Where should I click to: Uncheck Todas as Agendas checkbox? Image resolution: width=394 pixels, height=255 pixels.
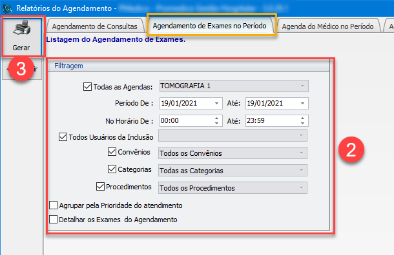(87, 87)
